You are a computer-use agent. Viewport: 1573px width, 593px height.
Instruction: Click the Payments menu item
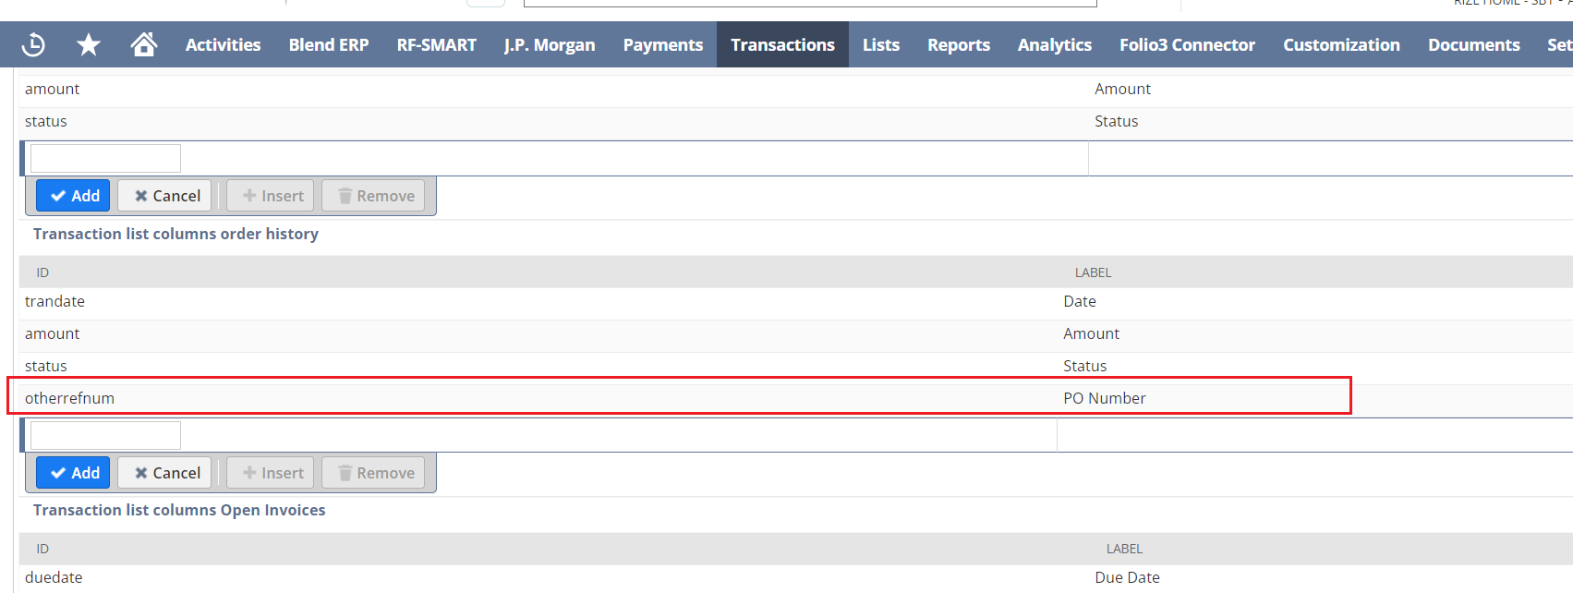pos(662,44)
